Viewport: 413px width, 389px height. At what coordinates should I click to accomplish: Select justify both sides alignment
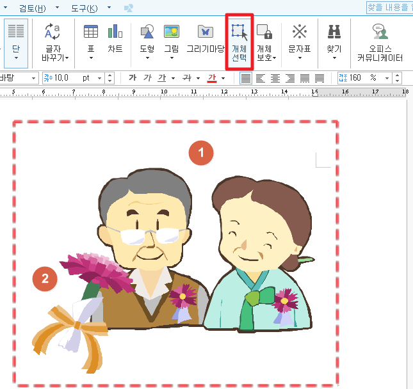(246, 78)
